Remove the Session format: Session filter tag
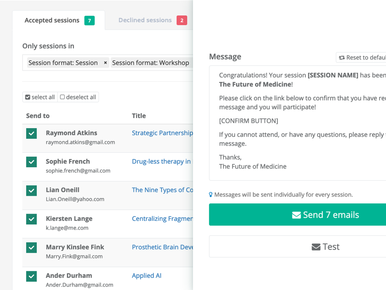 (105, 63)
